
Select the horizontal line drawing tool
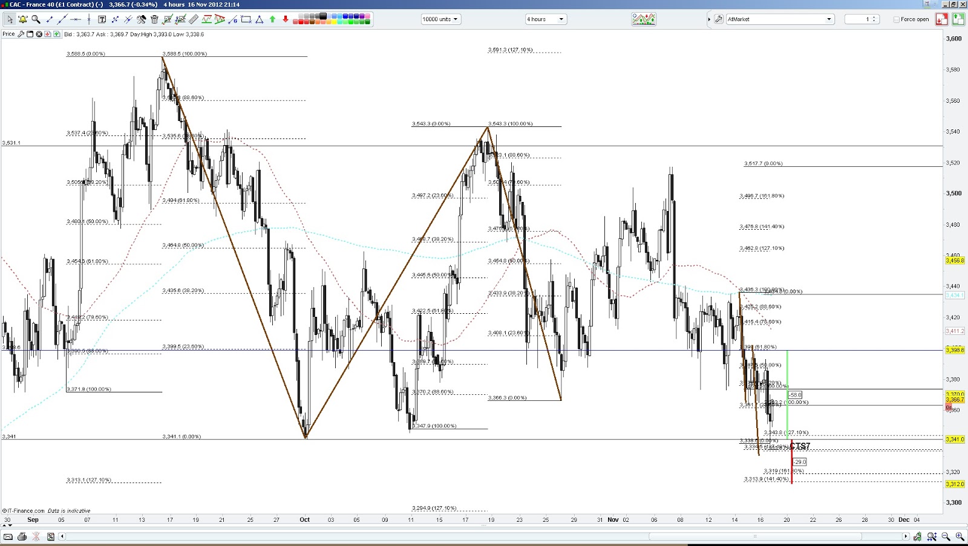(x=76, y=19)
